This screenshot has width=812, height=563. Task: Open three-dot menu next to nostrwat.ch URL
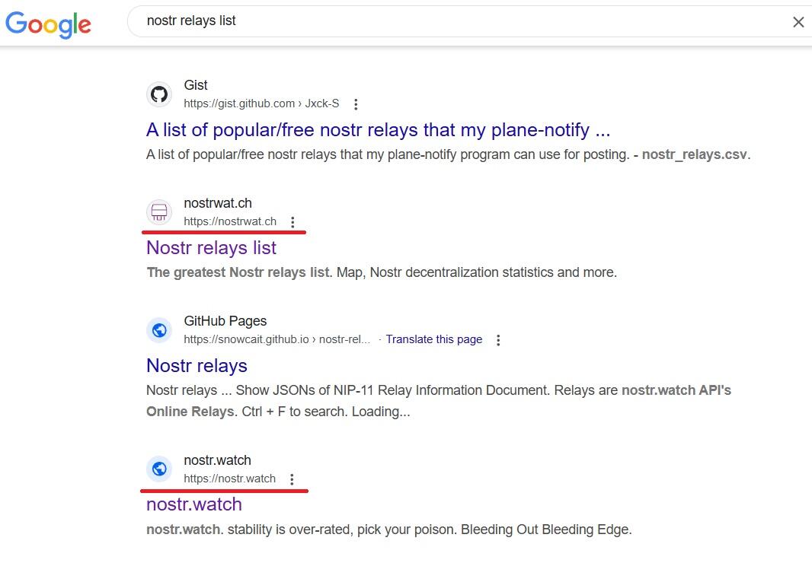click(293, 222)
